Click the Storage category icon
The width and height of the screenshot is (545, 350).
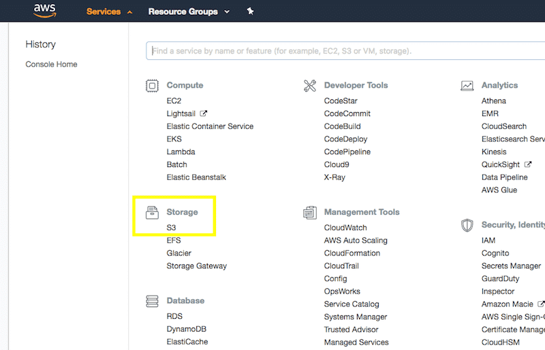[x=152, y=212]
